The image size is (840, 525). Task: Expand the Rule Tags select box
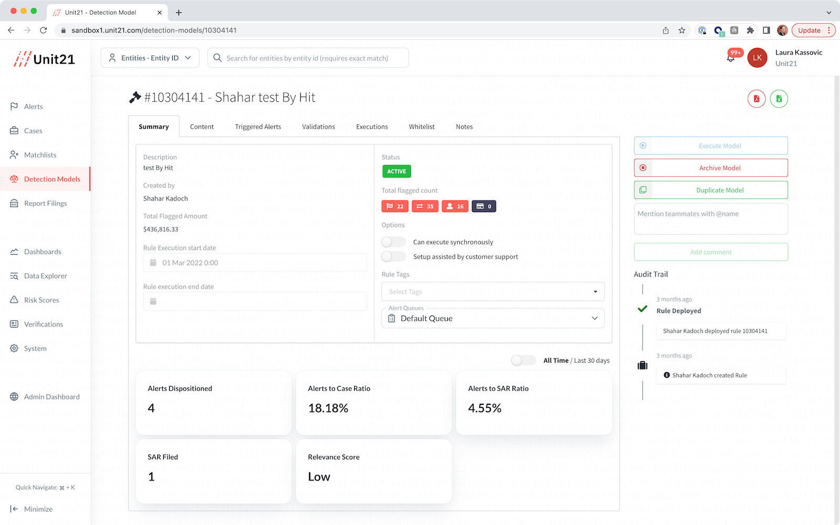tap(493, 291)
